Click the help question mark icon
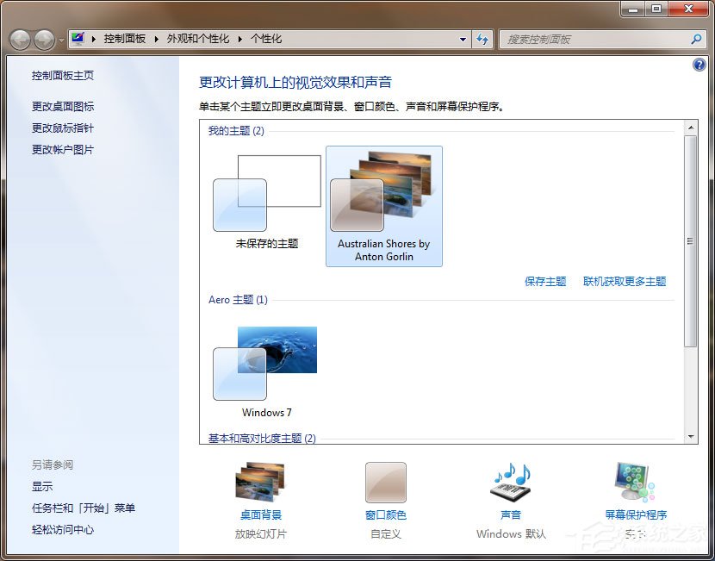This screenshot has height=561, width=715. pos(699,65)
